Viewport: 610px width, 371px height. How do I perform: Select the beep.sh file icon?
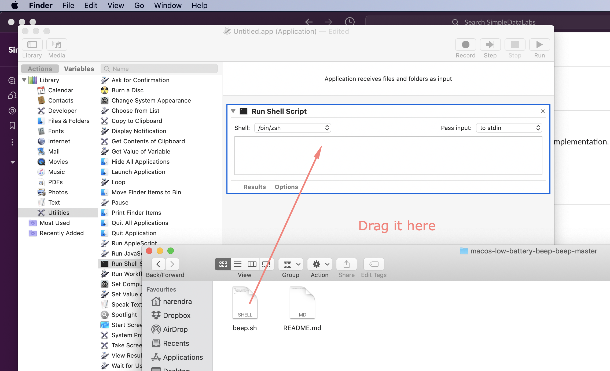tap(245, 303)
